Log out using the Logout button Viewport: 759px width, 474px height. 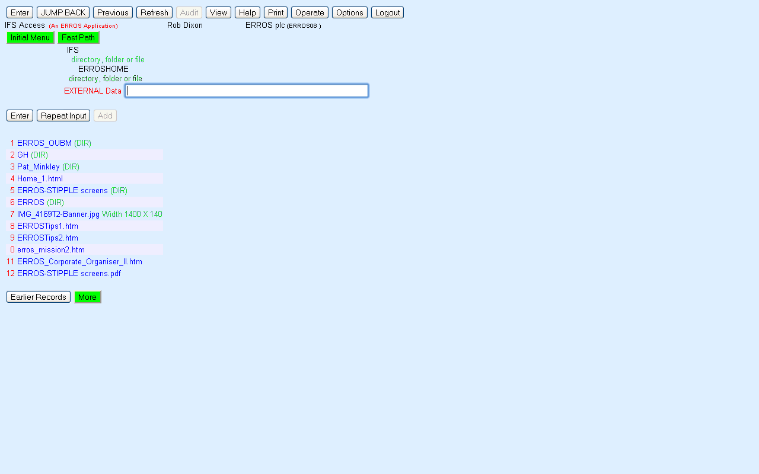[x=387, y=12]
